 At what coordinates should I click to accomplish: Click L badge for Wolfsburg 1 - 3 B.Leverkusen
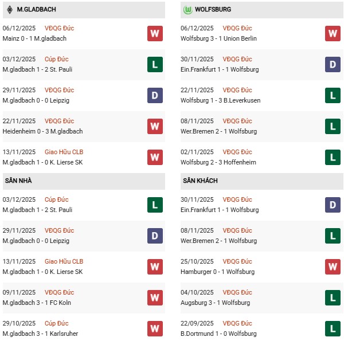click(x=333, y=95)
